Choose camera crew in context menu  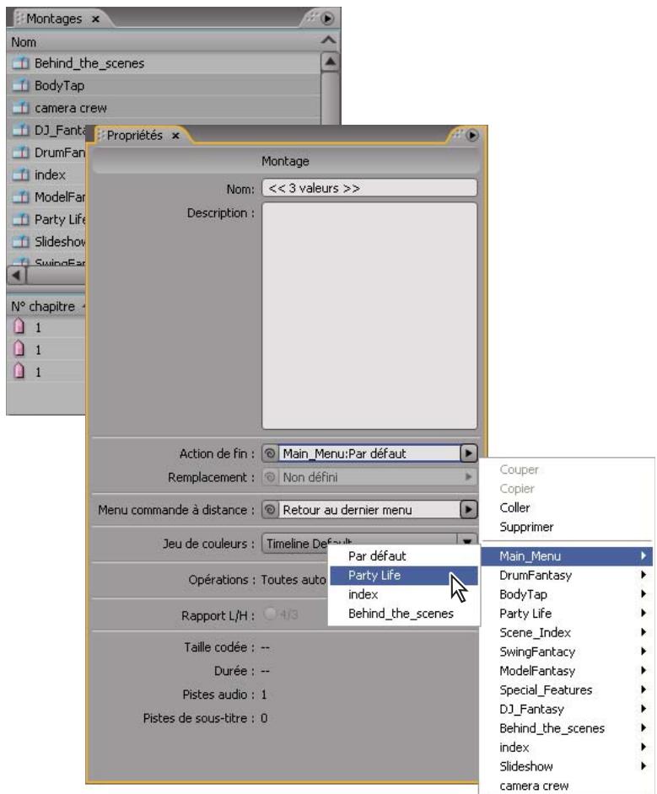[x=567, y=786]
